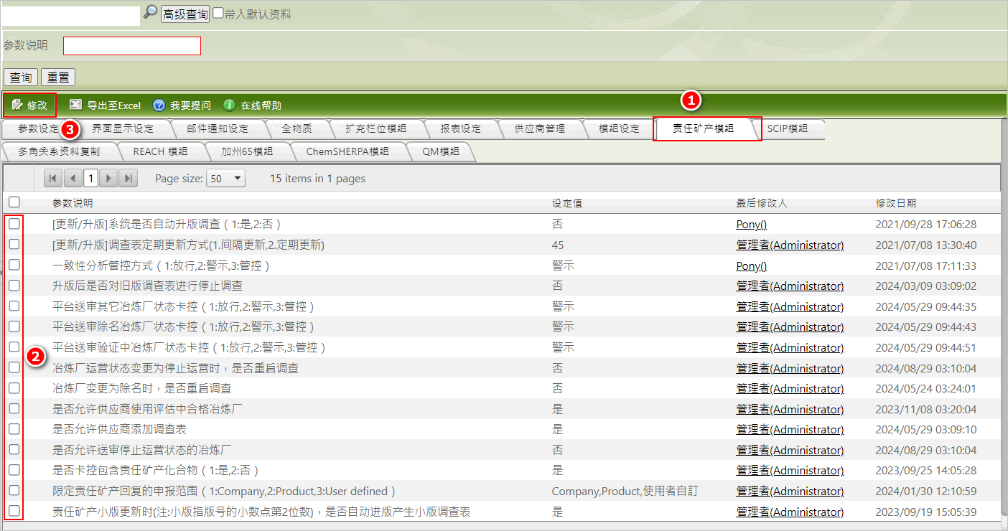
Task: Go to last page arrow
Action: coord(128,179)
